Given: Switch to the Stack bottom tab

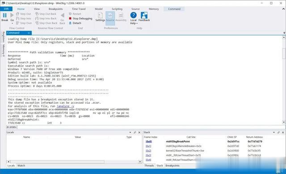Looking at the screenshot, I should [160, 166].
